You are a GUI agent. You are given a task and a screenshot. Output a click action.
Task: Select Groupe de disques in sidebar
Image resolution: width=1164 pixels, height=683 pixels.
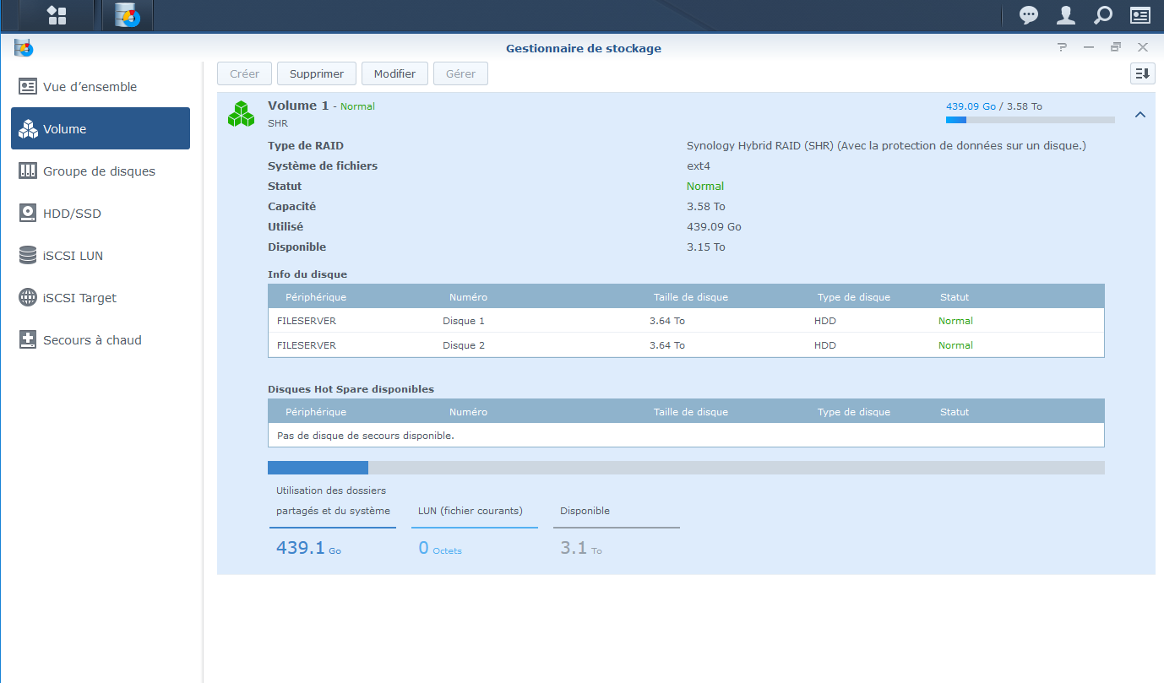pos(99,171)
